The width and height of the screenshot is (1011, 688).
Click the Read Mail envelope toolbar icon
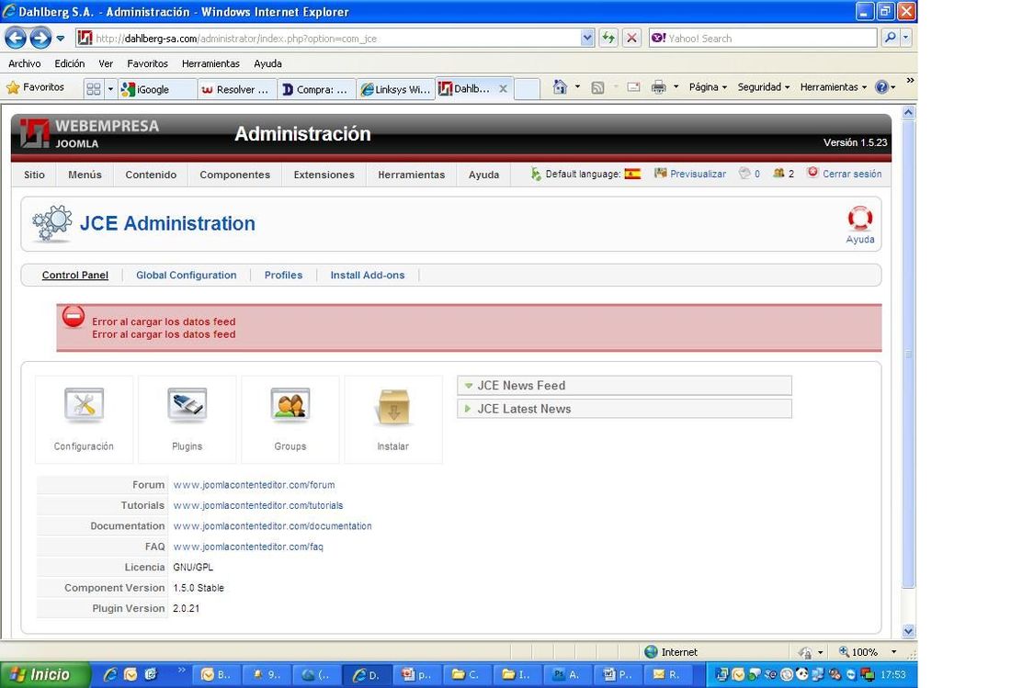(634, 87)
